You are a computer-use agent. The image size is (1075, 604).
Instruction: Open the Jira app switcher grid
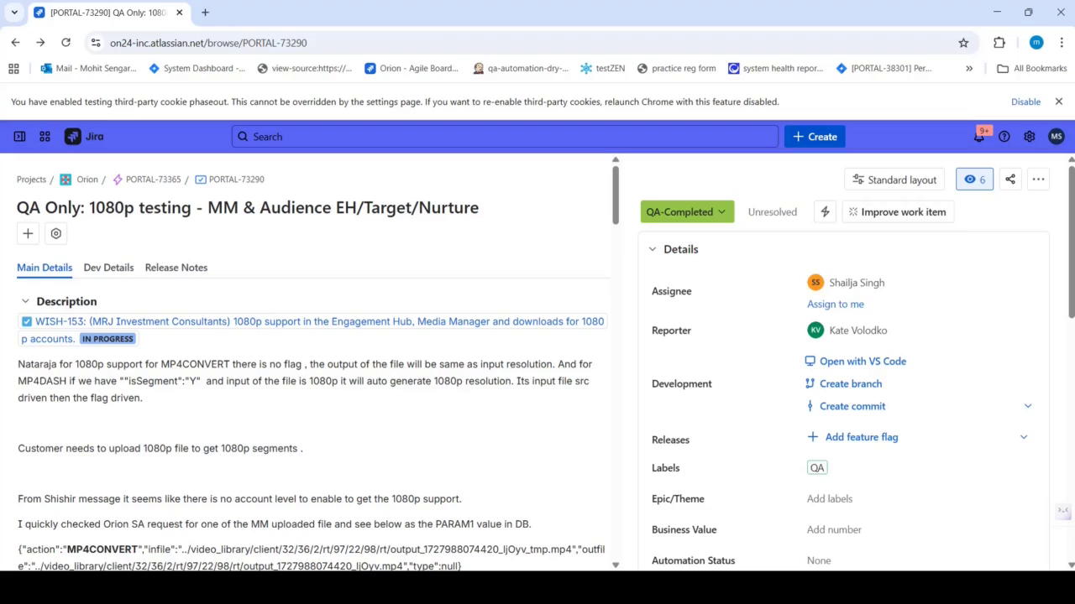[x=45, y=137]
